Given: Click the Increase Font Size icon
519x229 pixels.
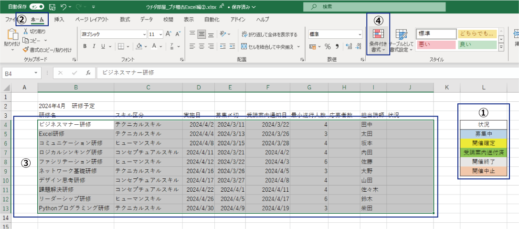Looking at the screenshot, I should pyautogui.click(x=168, y=34).
